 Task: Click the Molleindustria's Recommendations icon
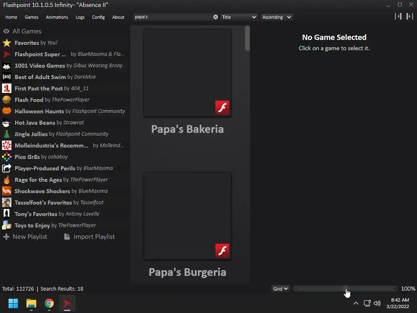coord(7,145)
